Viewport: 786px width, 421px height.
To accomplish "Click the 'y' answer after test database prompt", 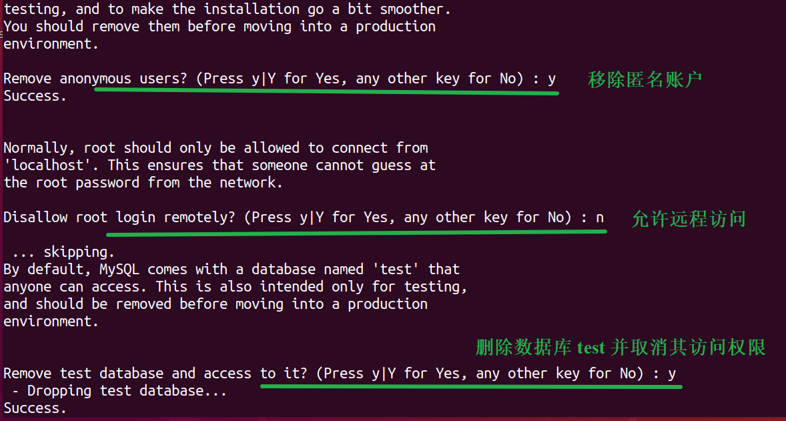I will 672,374.
